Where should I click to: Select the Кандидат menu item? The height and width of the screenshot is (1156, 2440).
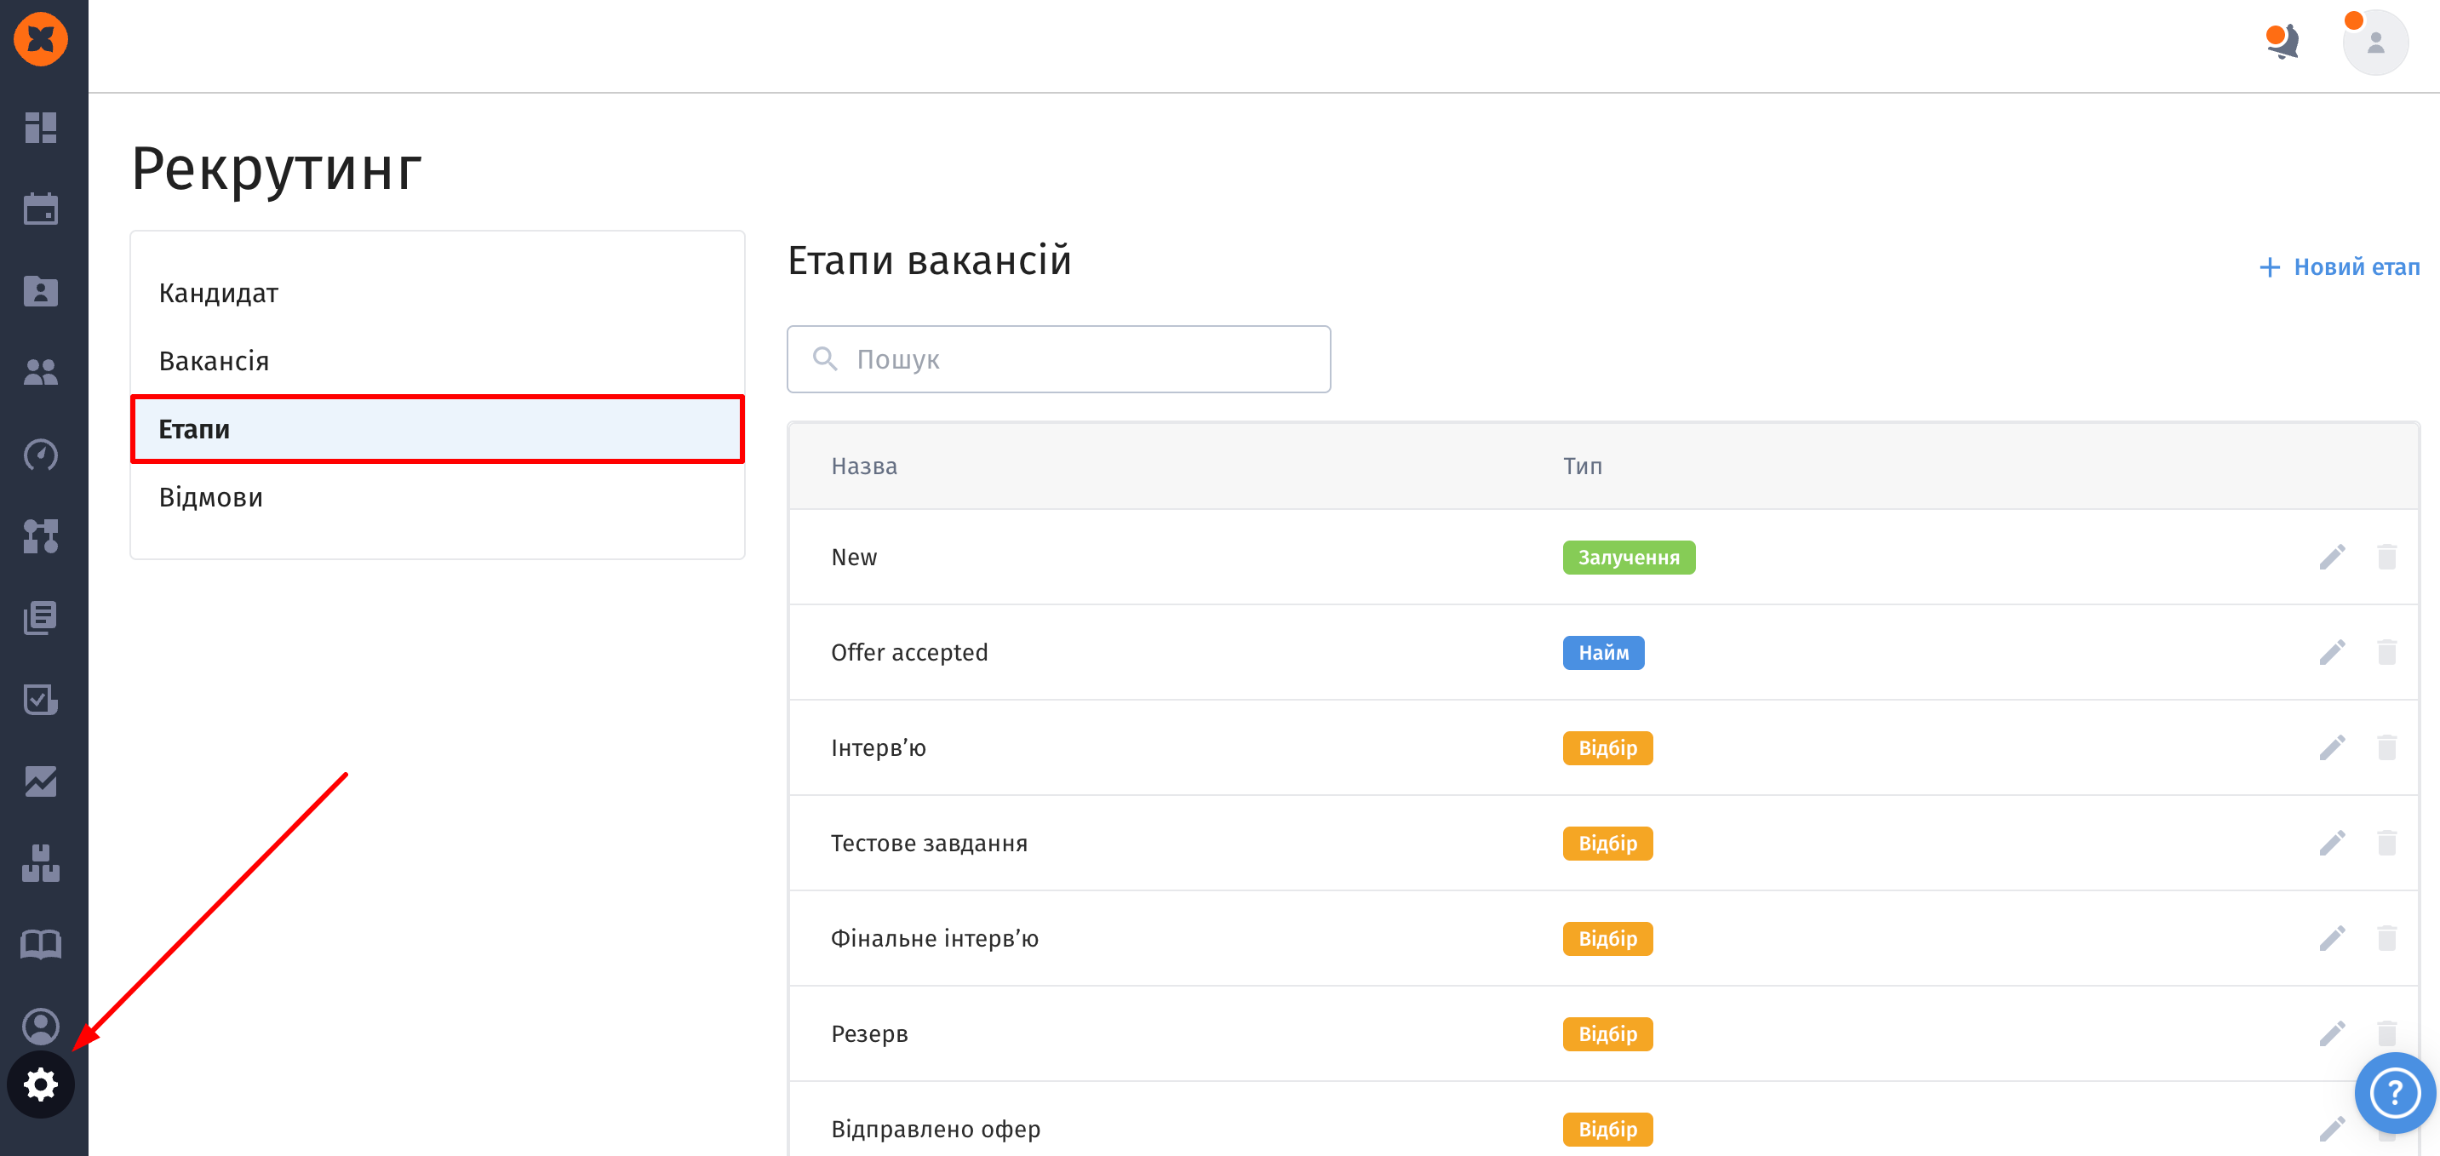click(219, 294)
